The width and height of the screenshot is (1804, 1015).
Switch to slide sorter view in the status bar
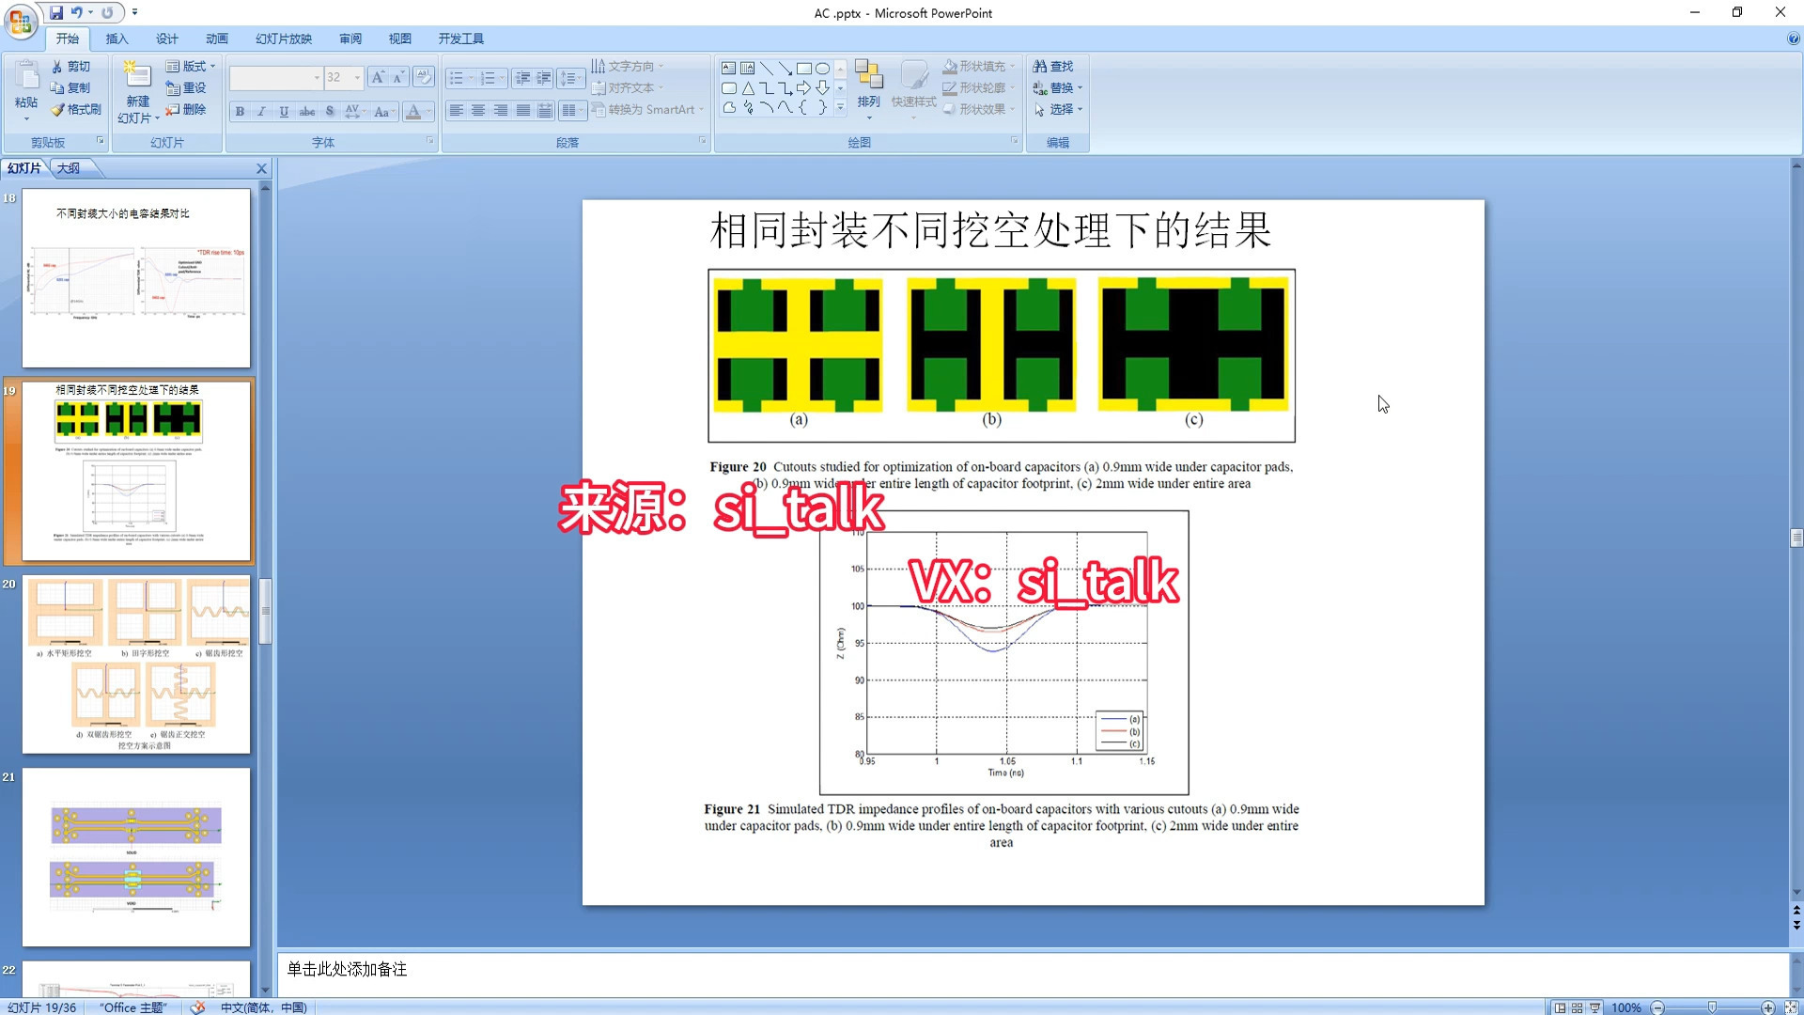[x=1578, y=1007]
